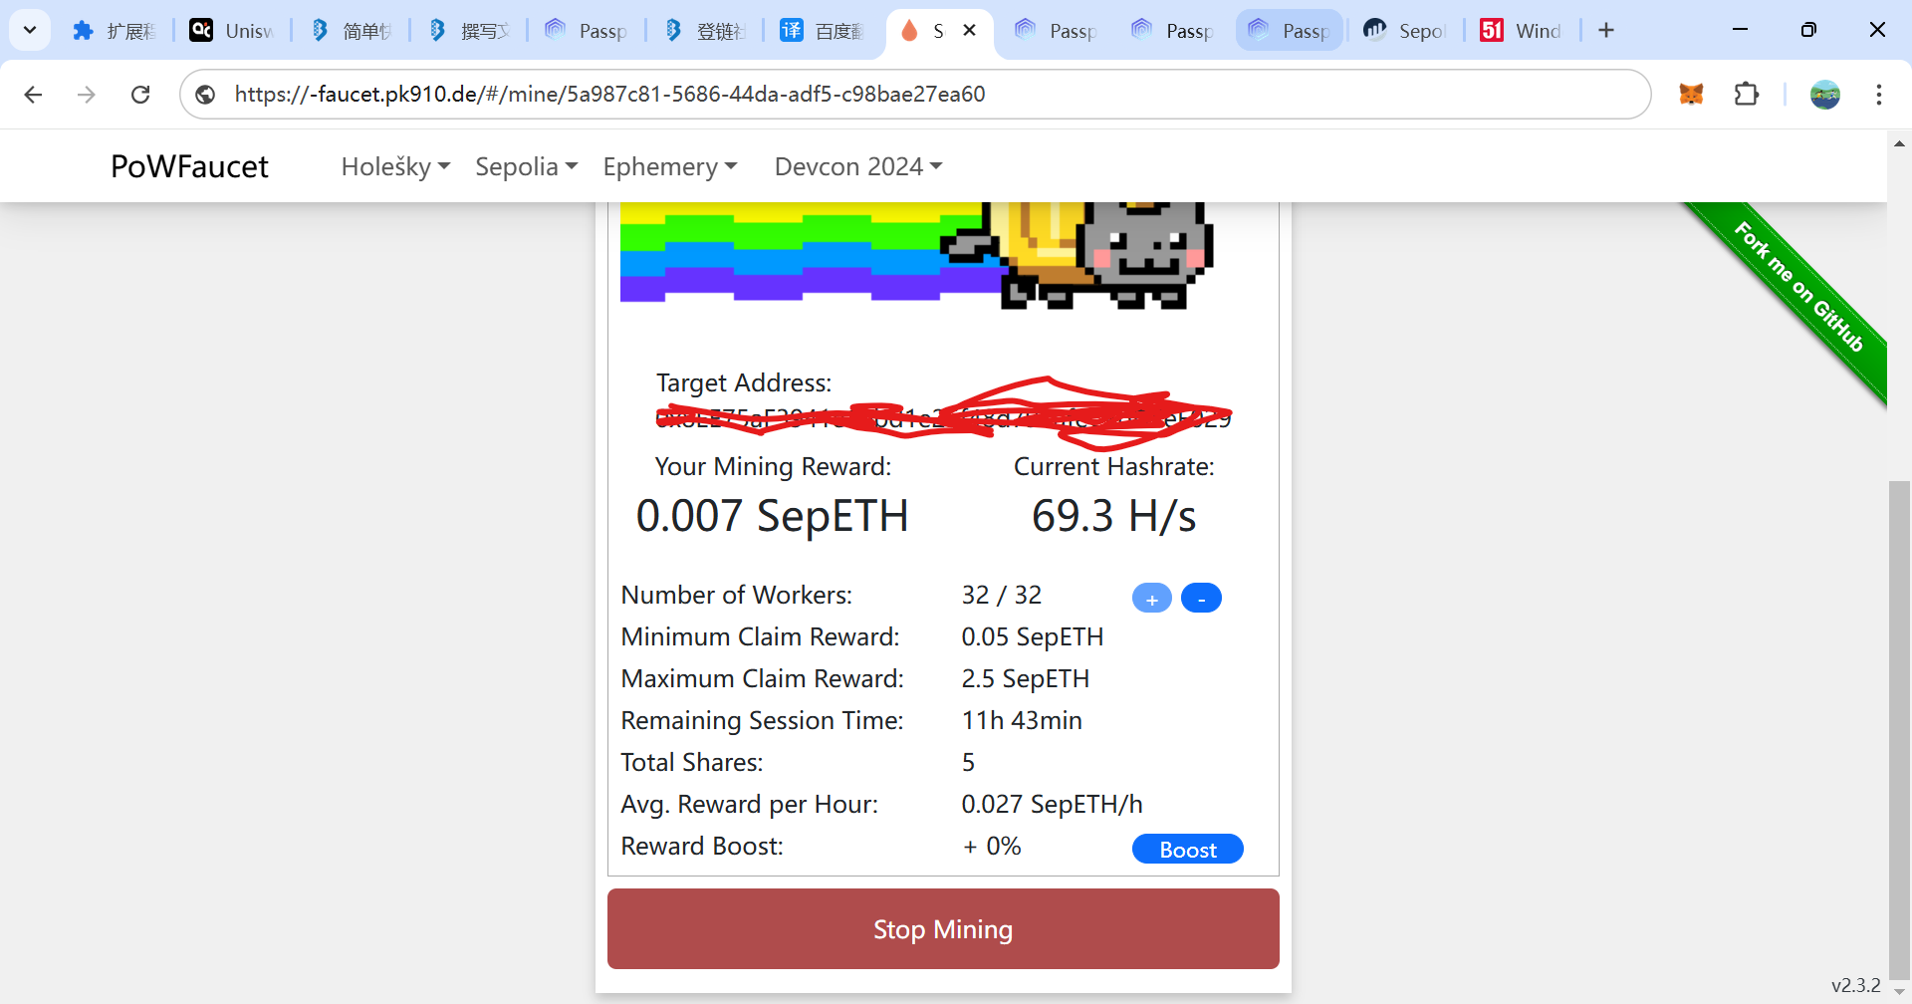
Task: Switch to the Wind tab
Action: point(1522,31)
